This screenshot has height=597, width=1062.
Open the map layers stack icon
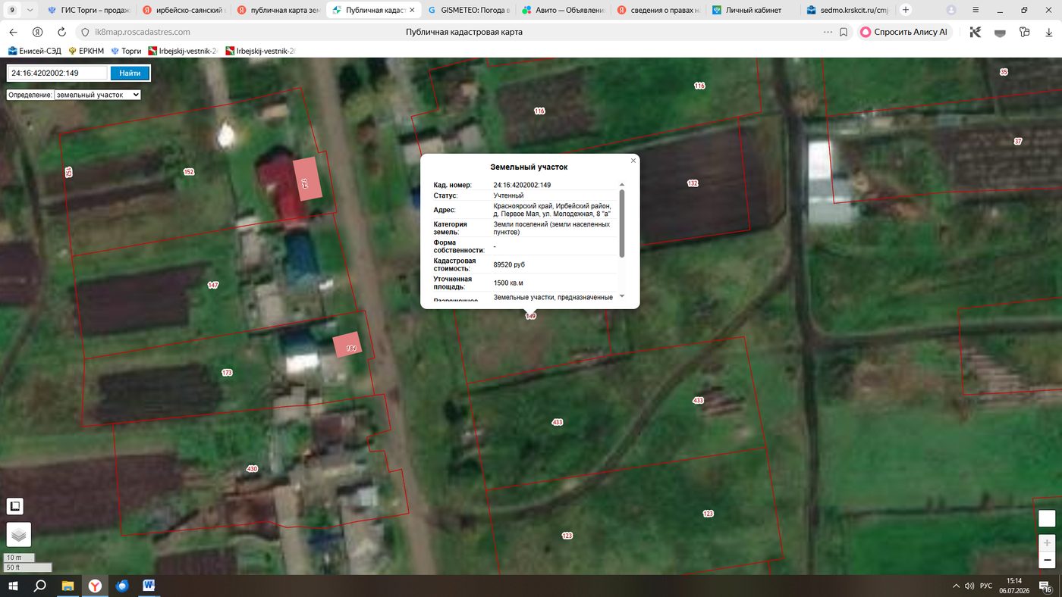click(19, 534)
